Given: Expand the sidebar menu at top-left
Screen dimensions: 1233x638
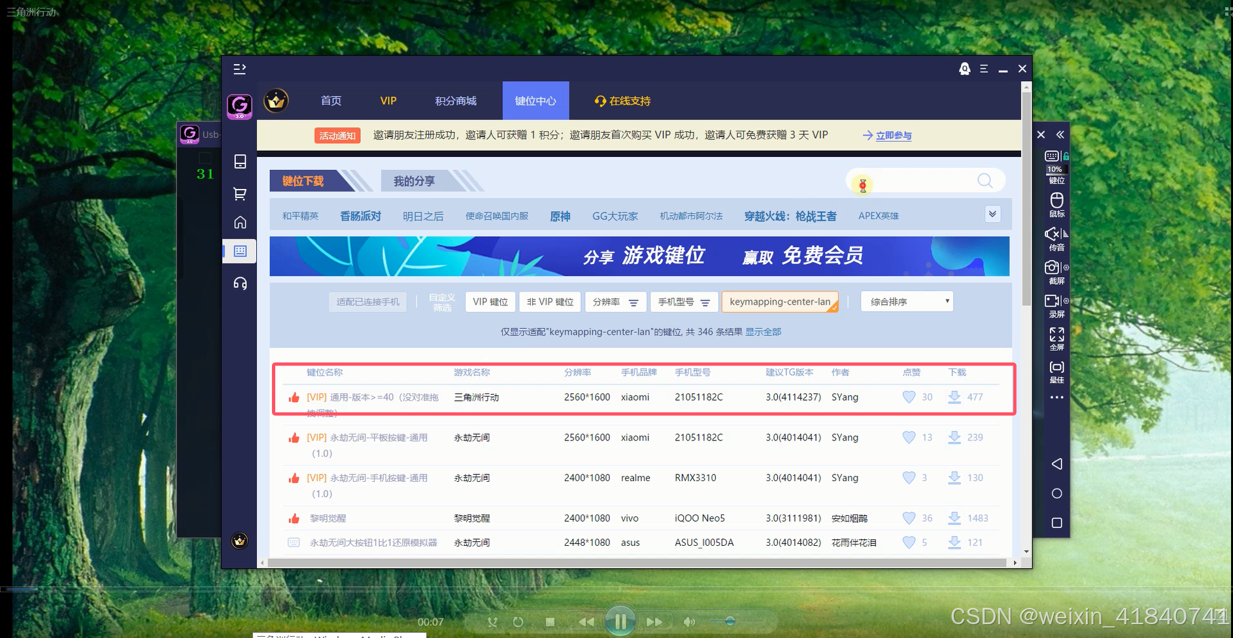Looking at the screenshot, I should (x=240, y=69).
